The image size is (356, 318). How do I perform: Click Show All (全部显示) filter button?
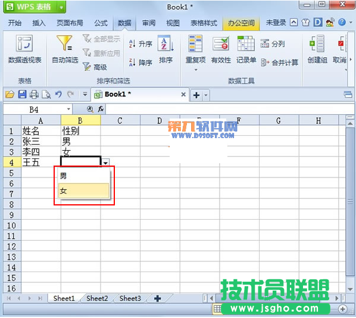click(x=101, y=39)
